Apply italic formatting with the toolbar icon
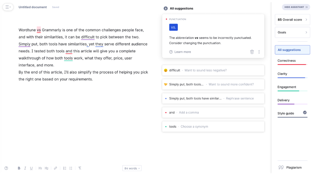 pyautogui.click(x=25, y=168)
